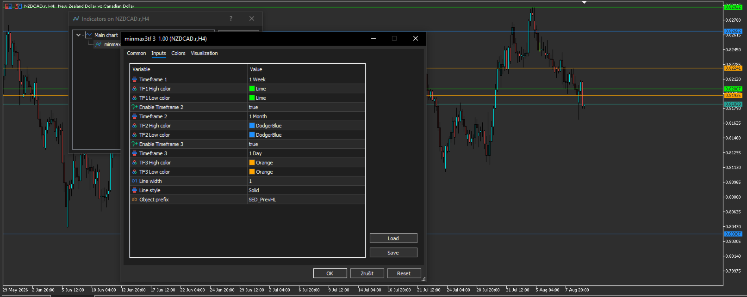This screenshot has height=297, width=747.
Task: Click the resize grip in the dialog's bottom corner
Action: click(423, 279)
